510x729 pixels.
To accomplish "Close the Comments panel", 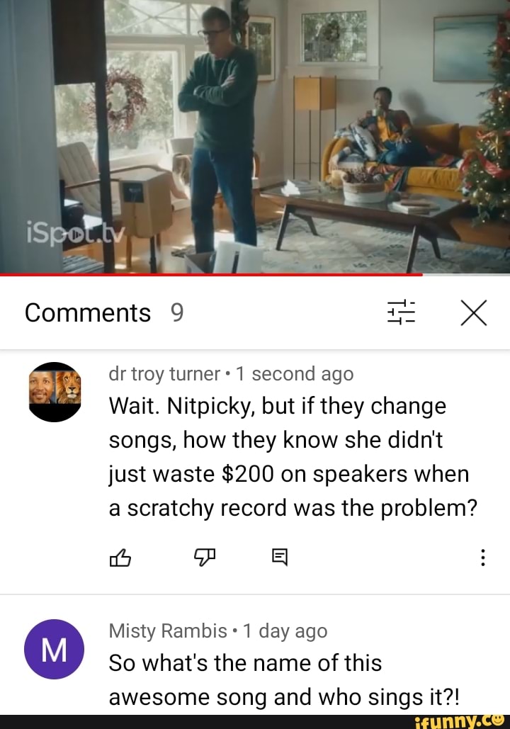I will [474, 312].
